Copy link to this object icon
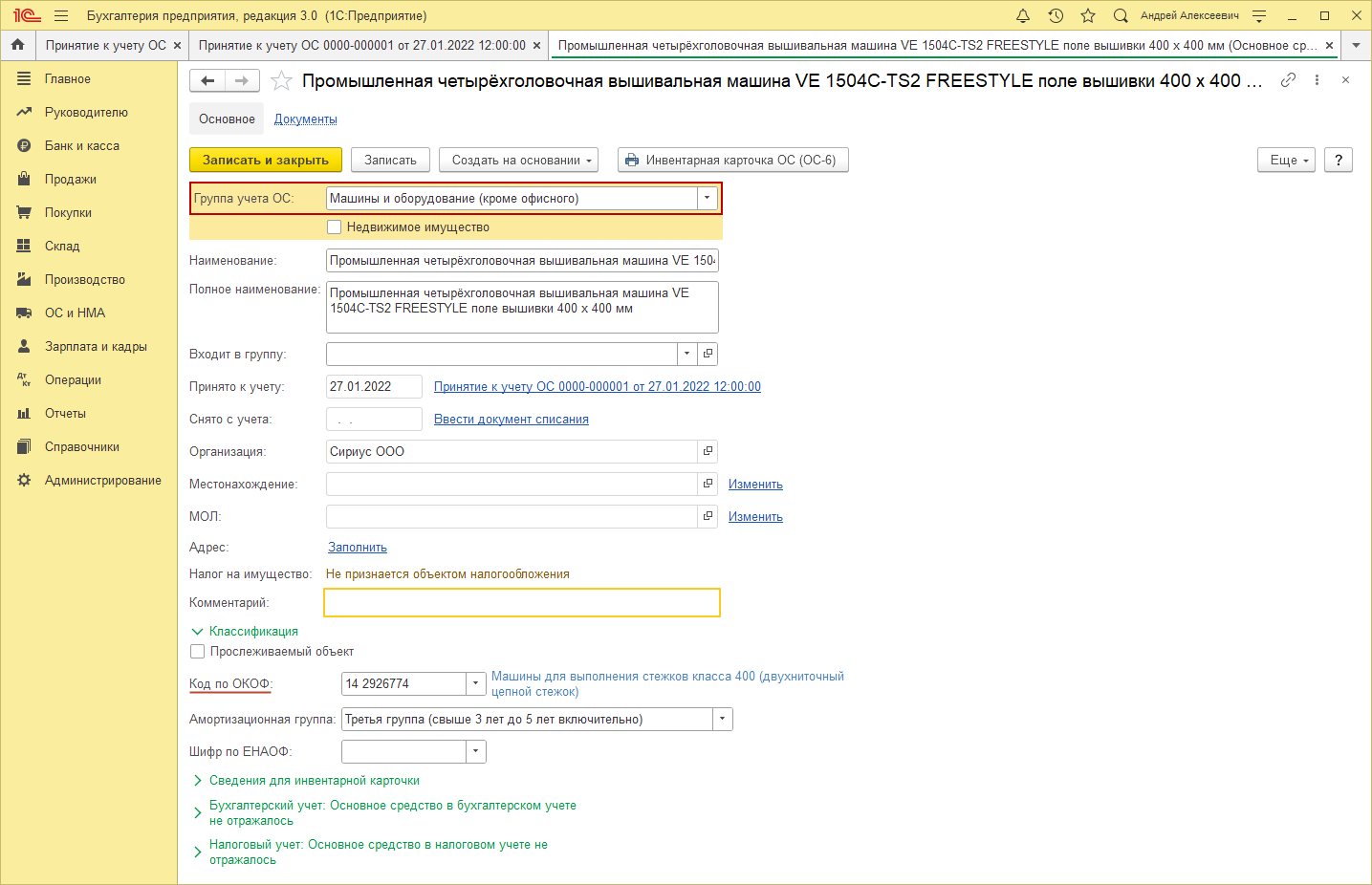Image resolution: width=1372 pixels, height=885 pixels. [1288, 80]
